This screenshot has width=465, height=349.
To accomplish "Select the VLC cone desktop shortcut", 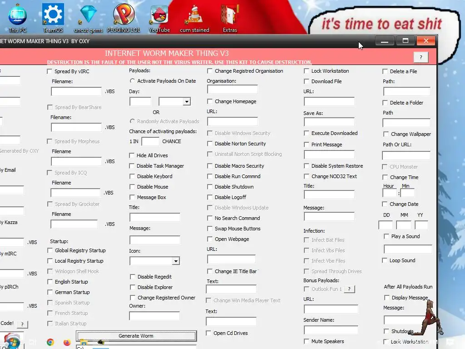I will [x=194, y=18].
